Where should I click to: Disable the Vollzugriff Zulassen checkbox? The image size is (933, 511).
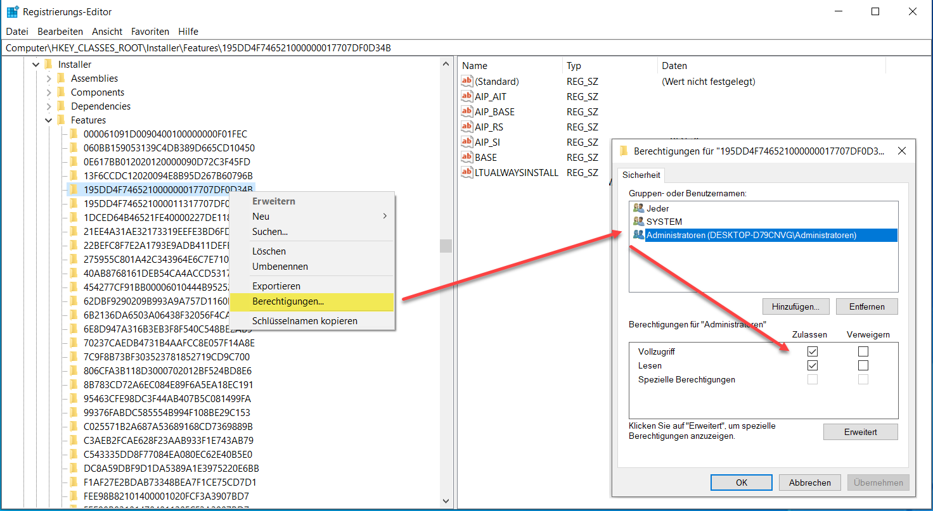coord(812,351)
